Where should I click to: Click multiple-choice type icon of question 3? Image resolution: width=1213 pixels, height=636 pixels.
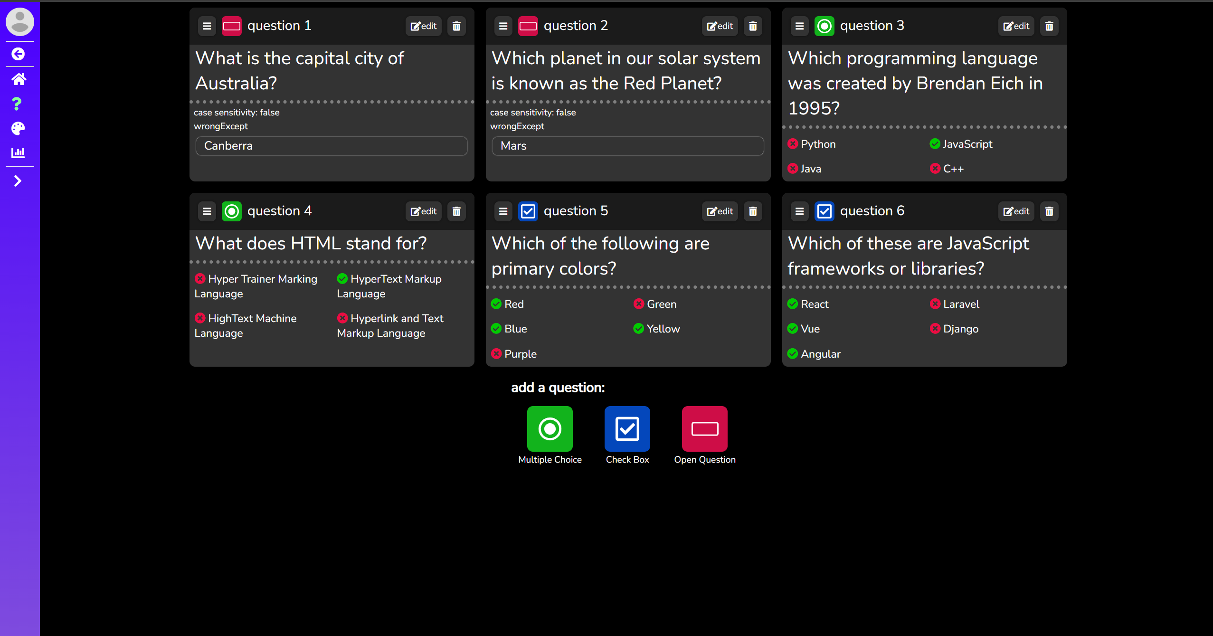click(x=824, y=26)
